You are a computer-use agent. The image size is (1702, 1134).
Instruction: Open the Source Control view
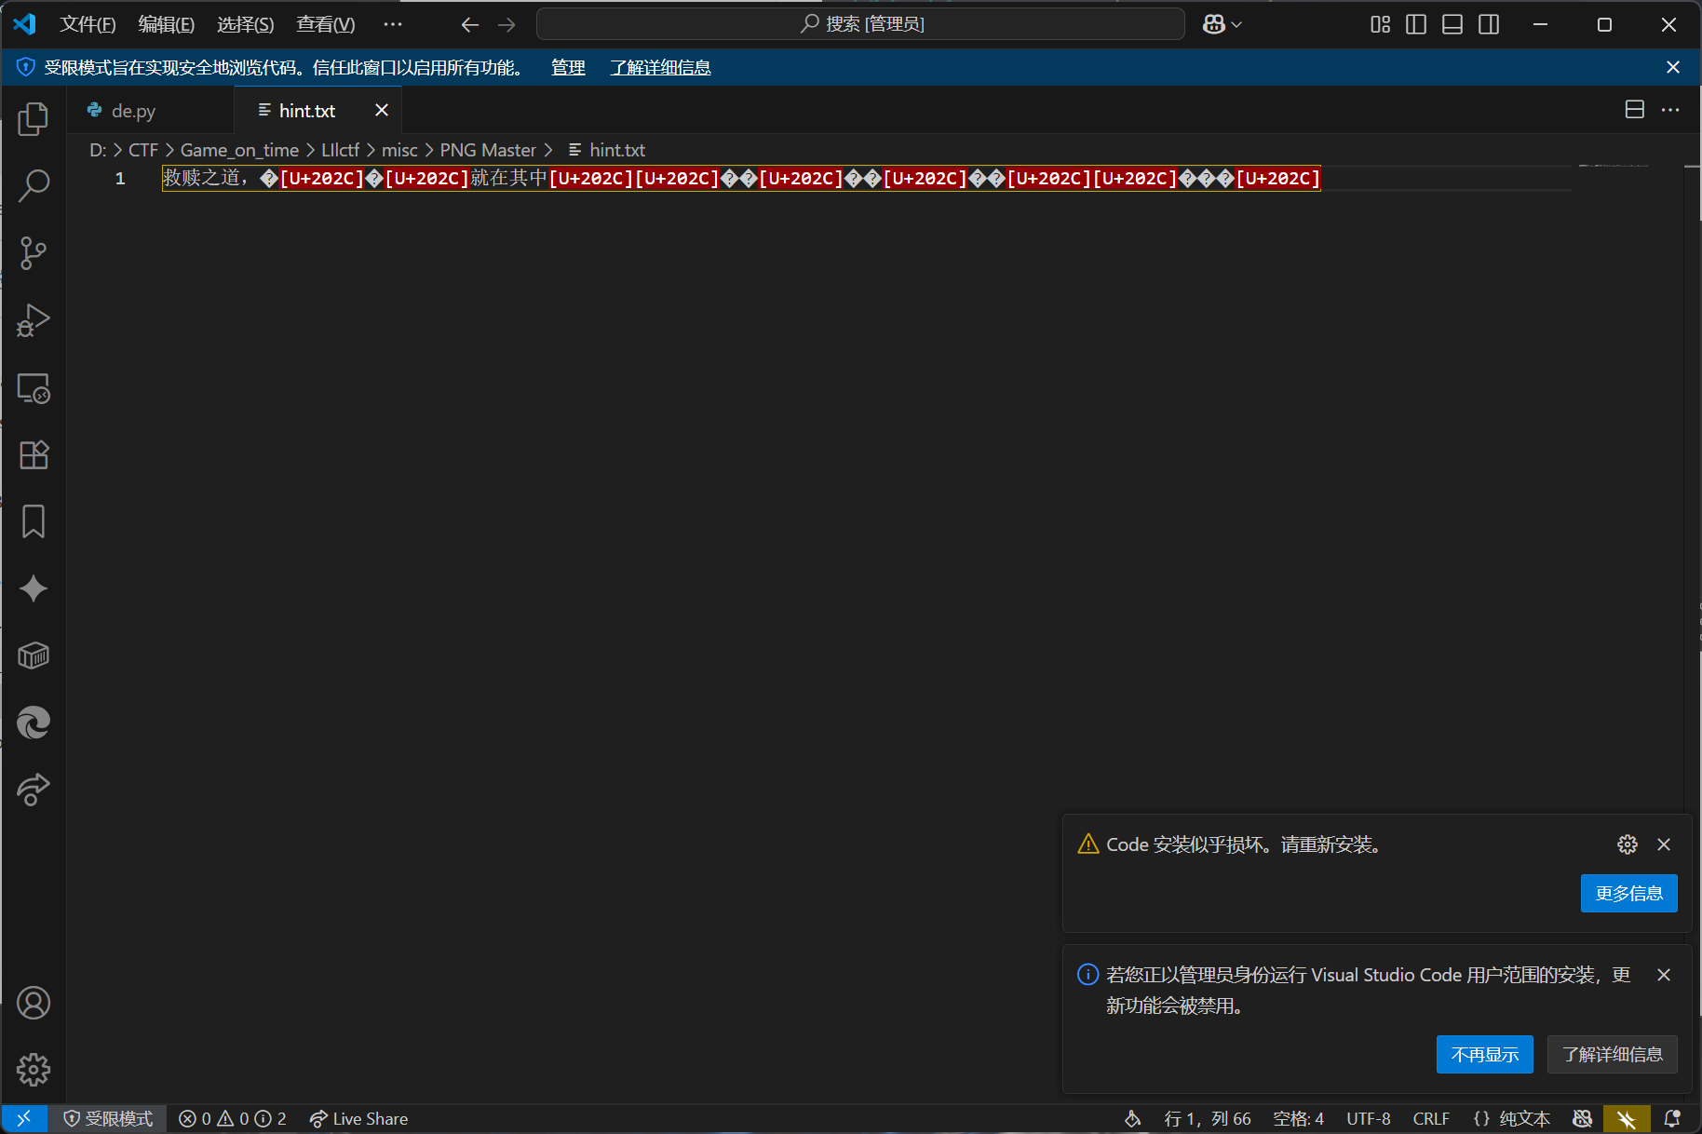coord(34,253)
